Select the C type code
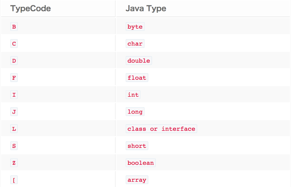This screenshot has width=291, height=187. 14,44
